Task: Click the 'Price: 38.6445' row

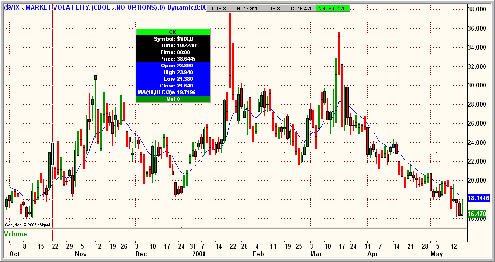Action: [173, 59]
